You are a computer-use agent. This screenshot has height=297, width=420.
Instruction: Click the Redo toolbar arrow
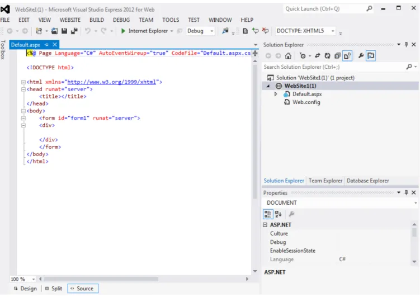point(103,31)
